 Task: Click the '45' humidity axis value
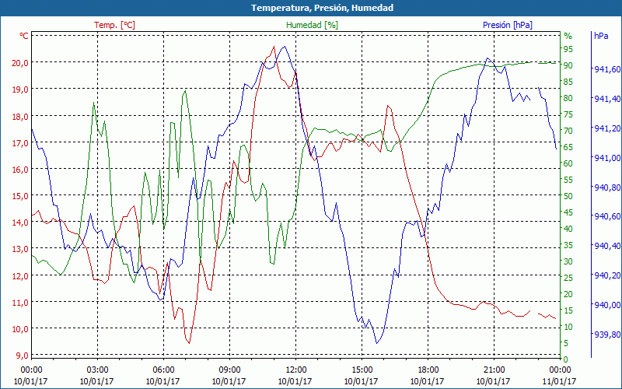[568, 212]
